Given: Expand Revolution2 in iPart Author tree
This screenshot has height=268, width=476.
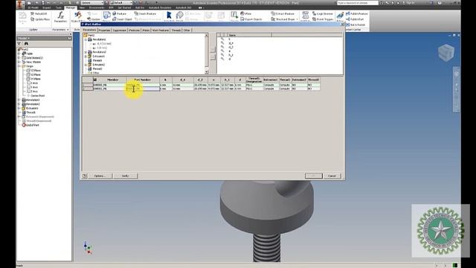Looking at the screenshot, I should pos(86,52).
